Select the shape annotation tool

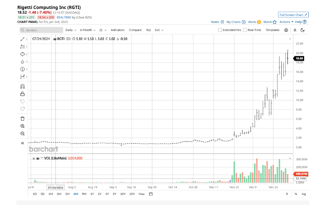(x=22, y=54)
